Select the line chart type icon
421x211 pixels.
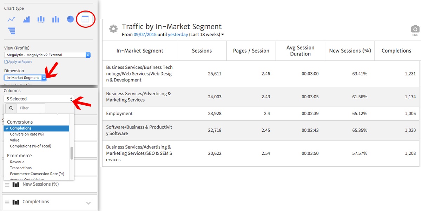click(x=12, y=19)
